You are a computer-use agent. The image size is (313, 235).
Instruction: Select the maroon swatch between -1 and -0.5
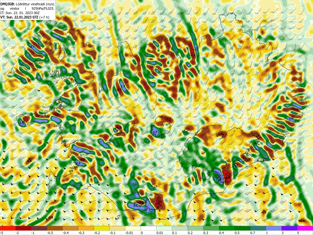click(39, 228)
